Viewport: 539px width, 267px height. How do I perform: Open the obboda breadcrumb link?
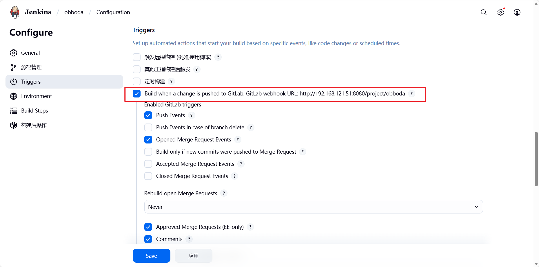click(74, 12)
